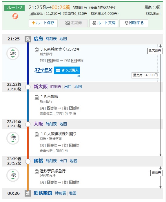Open the 出口 link for 新大阪

(68, 87)
